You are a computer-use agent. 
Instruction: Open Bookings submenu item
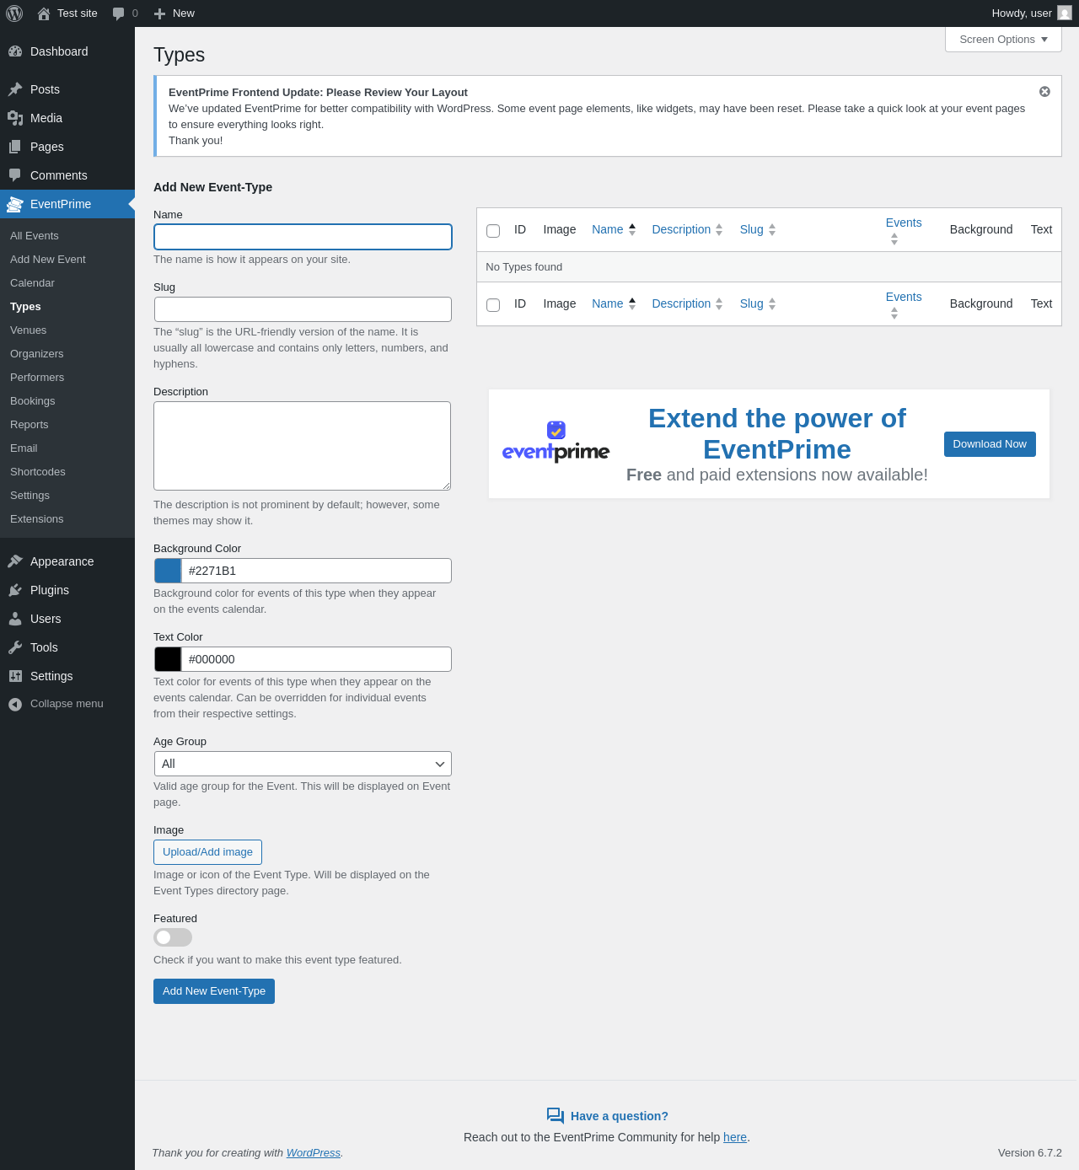point(33,401)
